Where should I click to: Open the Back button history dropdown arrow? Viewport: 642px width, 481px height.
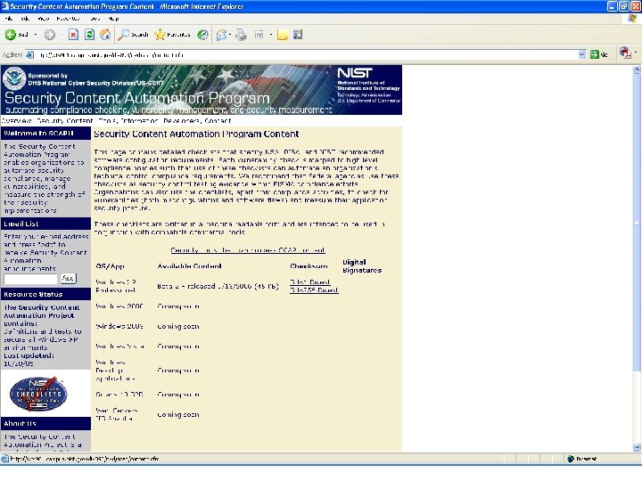point(35,35)
